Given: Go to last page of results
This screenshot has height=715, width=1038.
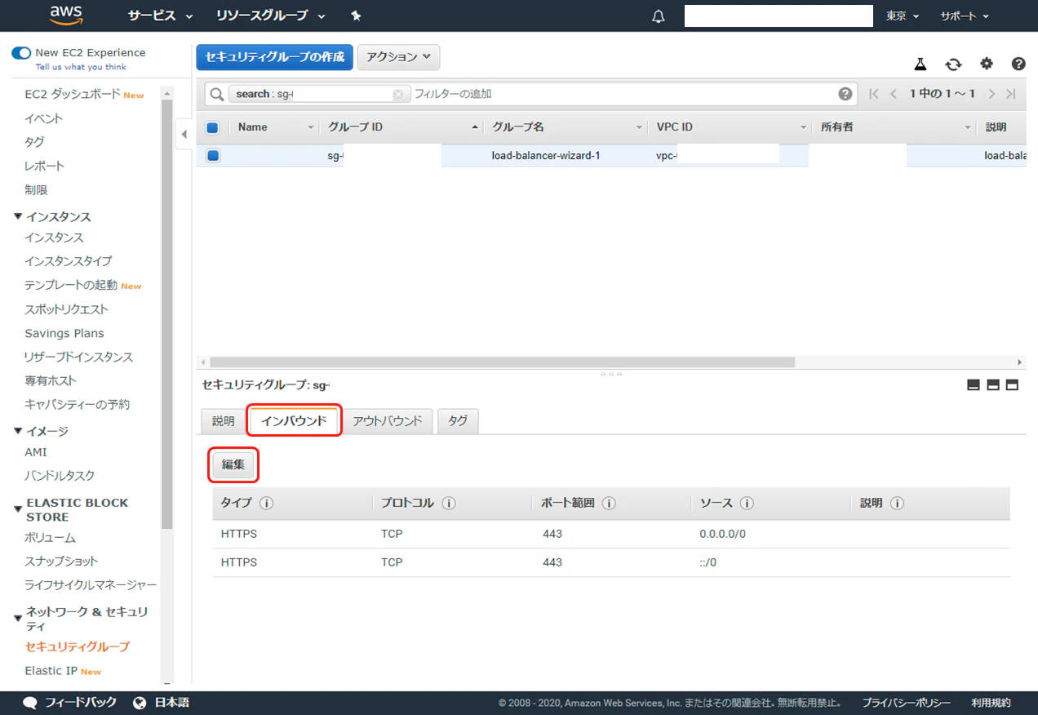Looking at the screenshot, I should click(1011, 94).
